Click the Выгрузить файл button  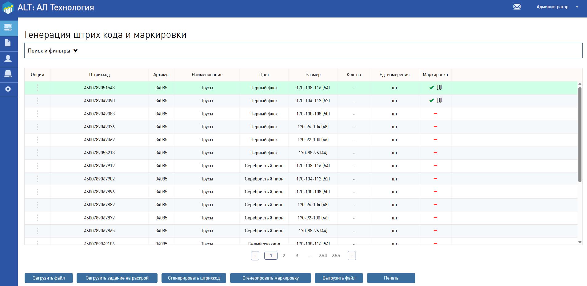tap(339, 278)
